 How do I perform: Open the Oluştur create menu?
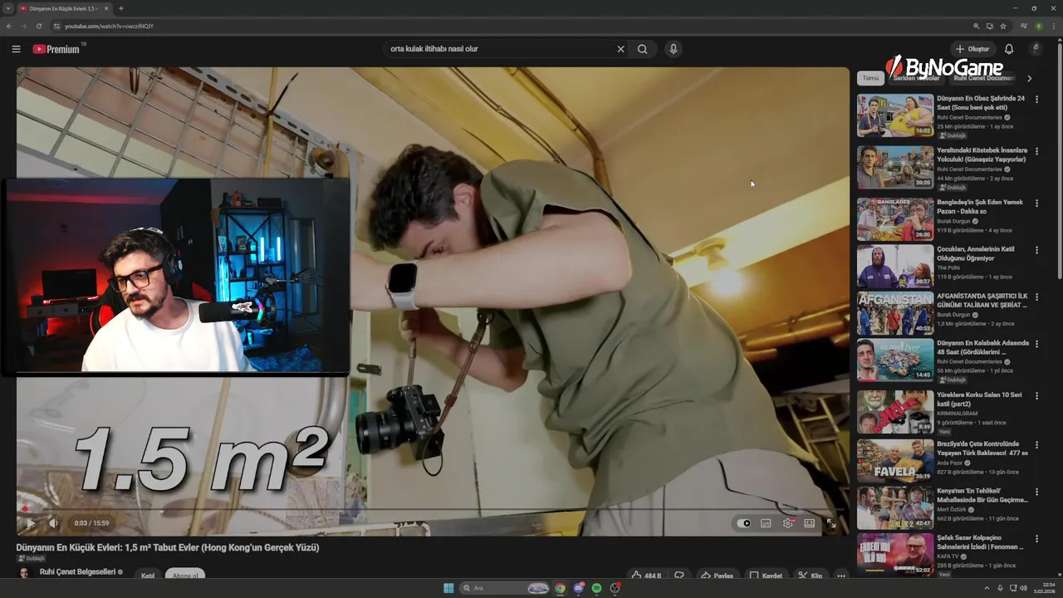972,49
